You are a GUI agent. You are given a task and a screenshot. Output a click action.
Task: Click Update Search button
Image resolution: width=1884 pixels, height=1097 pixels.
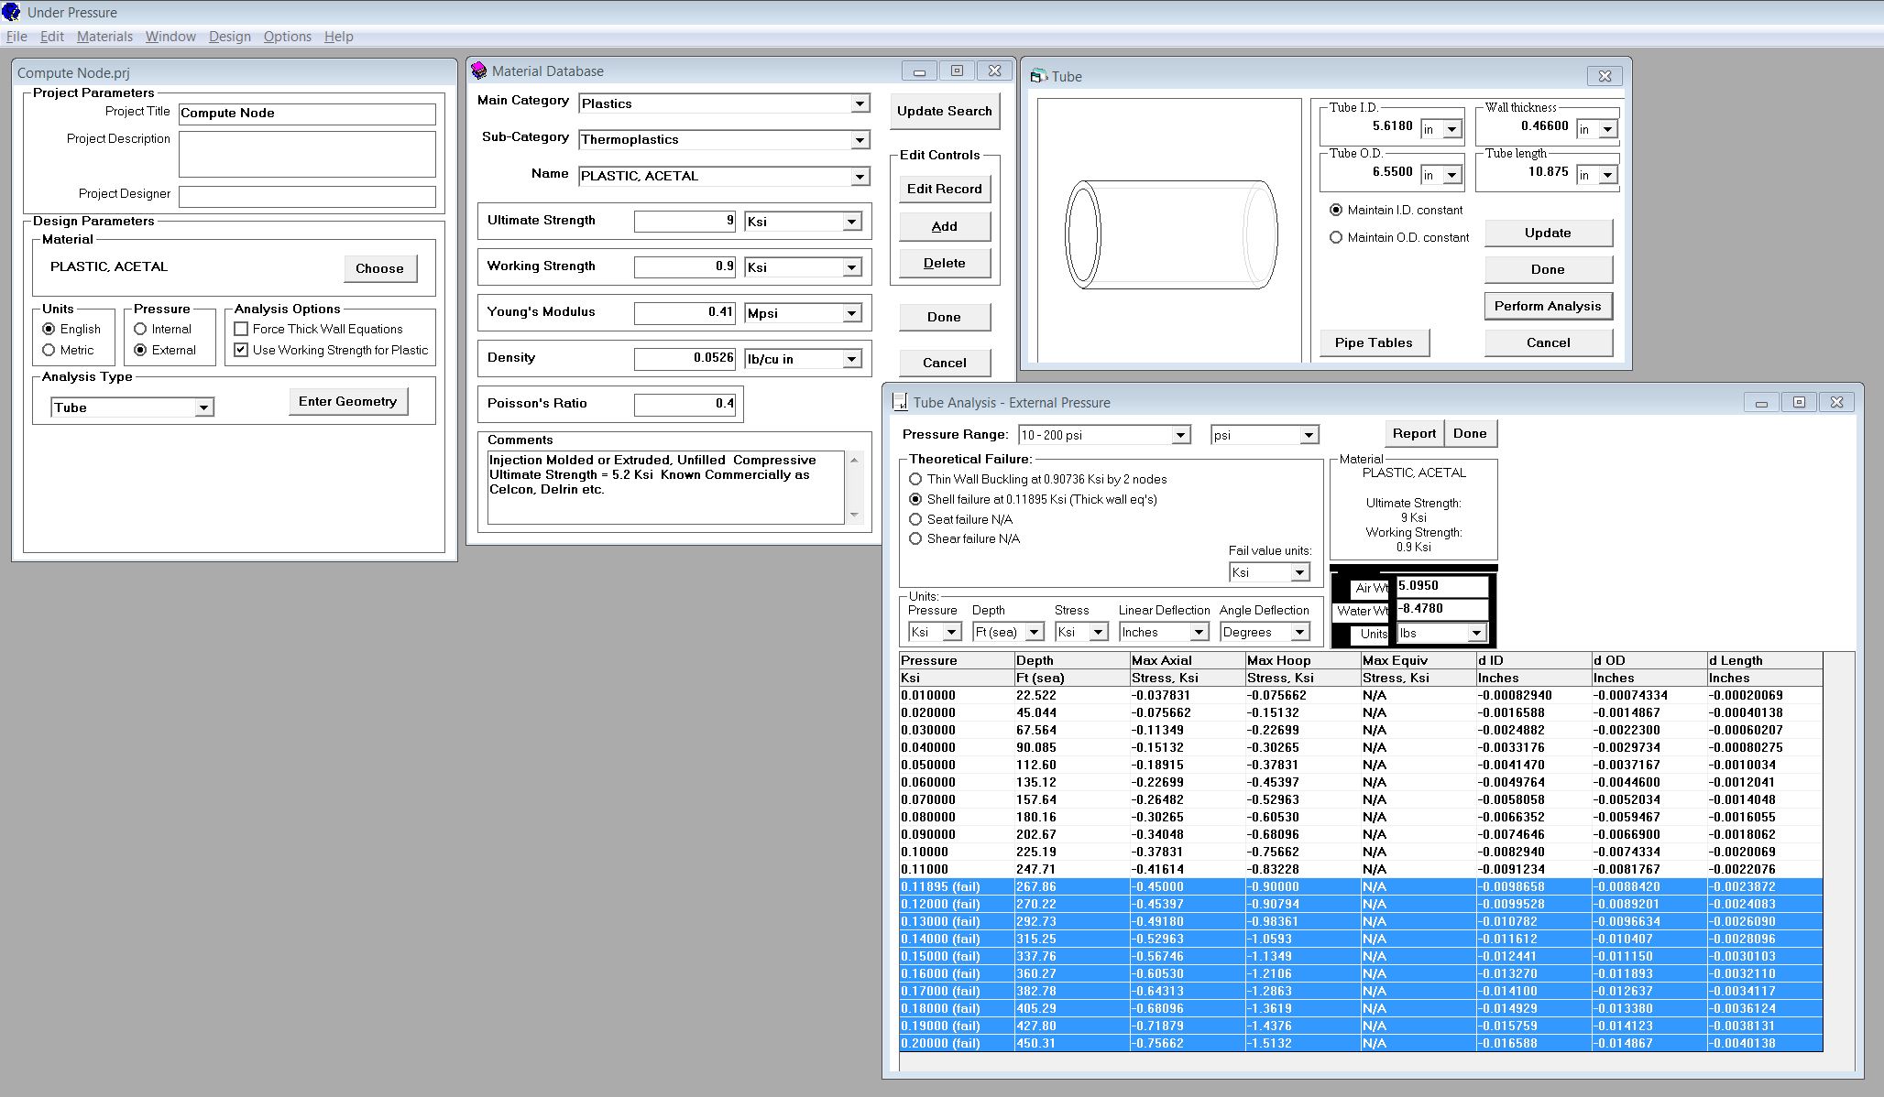point(944,111)
